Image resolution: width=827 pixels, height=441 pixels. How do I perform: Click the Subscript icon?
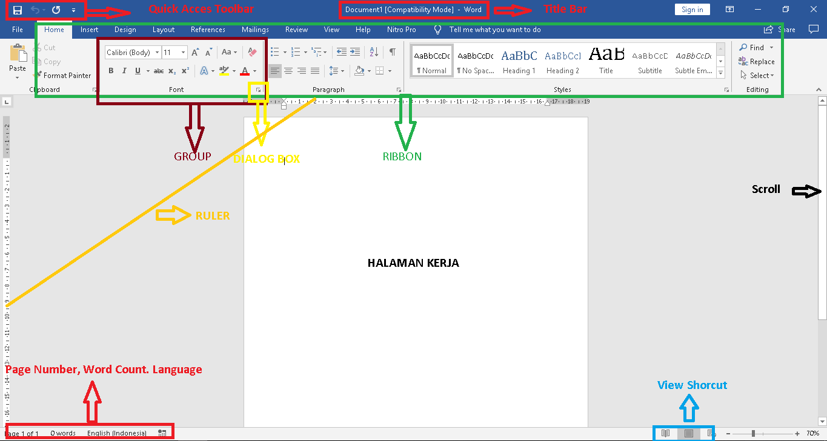(x=171, y=71)
